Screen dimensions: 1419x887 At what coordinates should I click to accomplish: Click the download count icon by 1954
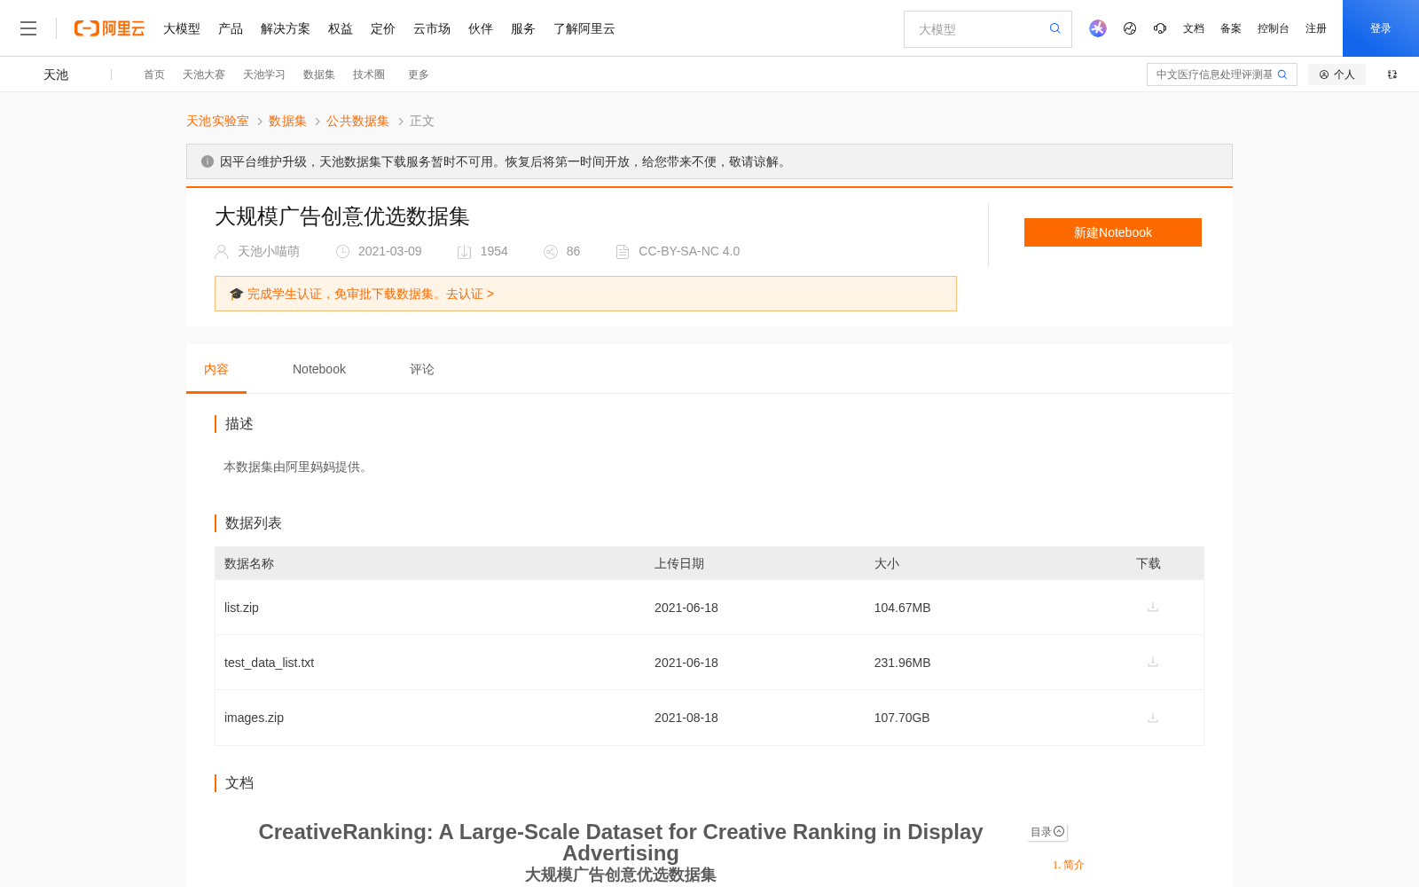pos(464,252)
